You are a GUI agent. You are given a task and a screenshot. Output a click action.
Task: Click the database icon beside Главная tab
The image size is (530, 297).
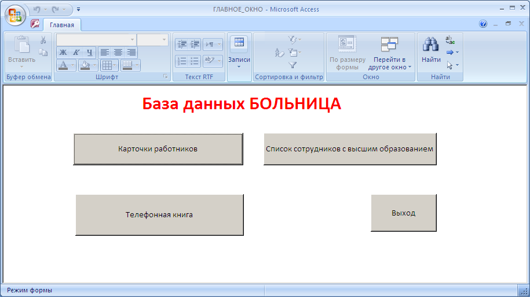click(x=35, y=24)
